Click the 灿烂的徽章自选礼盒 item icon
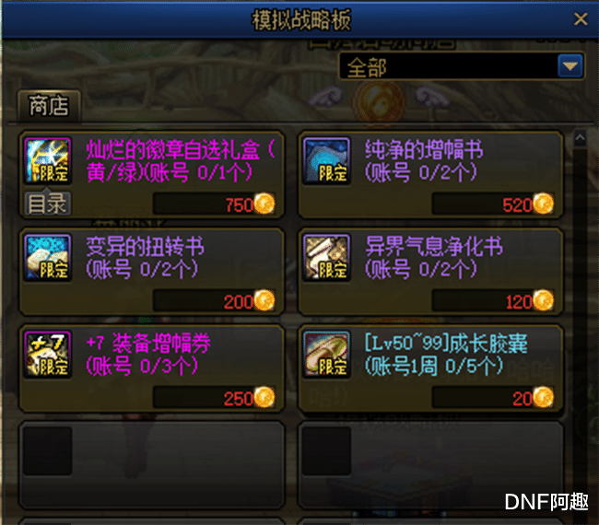599x525 pixels. tap(48, 161)
